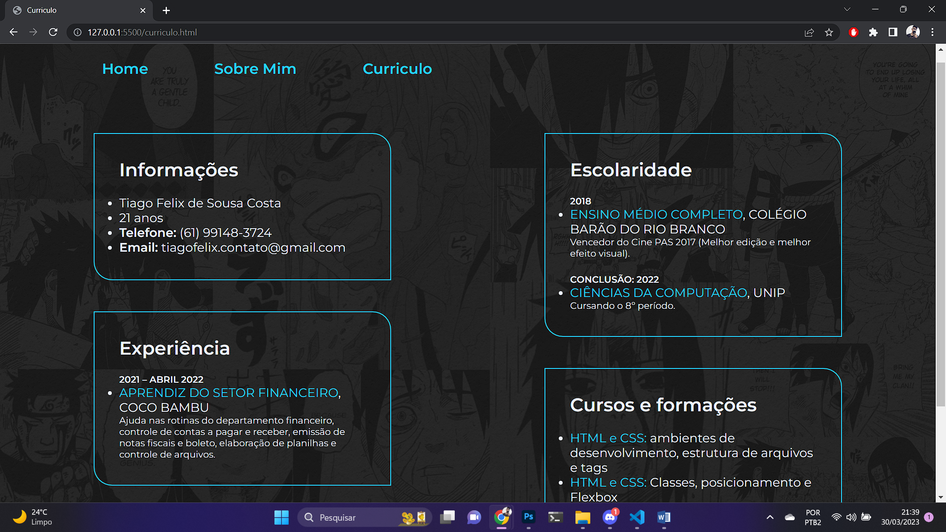Open Wi-Fi network settings icon
The image size is (946, 532).
(x=836, y=517)
